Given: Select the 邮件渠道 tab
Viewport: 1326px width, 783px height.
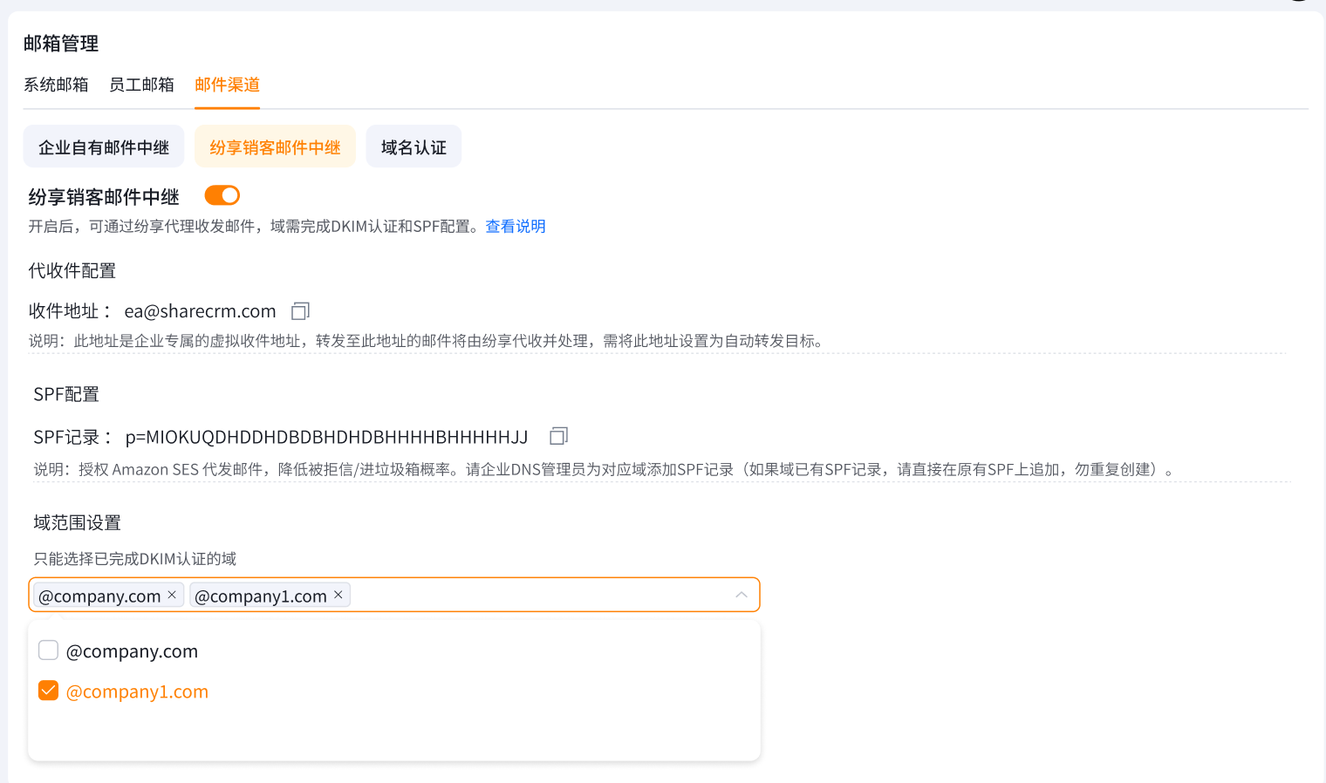Looking at the screenshot, I should coord(227,85).
